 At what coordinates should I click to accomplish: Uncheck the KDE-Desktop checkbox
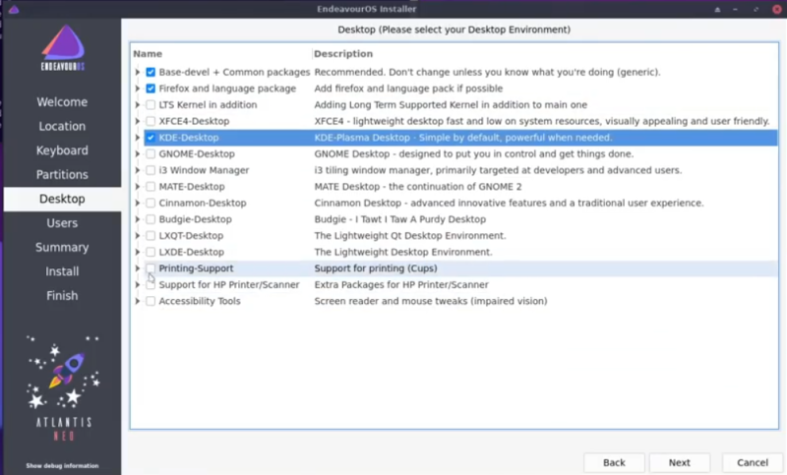151,138
